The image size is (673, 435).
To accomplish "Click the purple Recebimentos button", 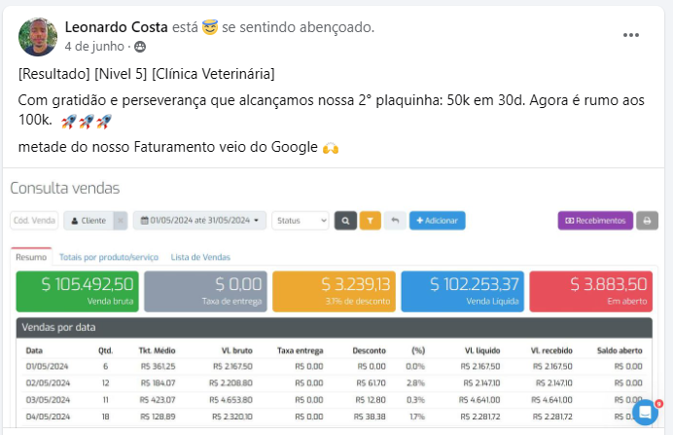I will tap(595, 221).
